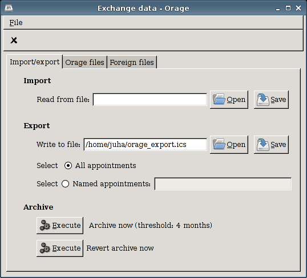This screenshot has height=278, width=307.
Task: Click Save button in Import section
Action: (271, 100)
